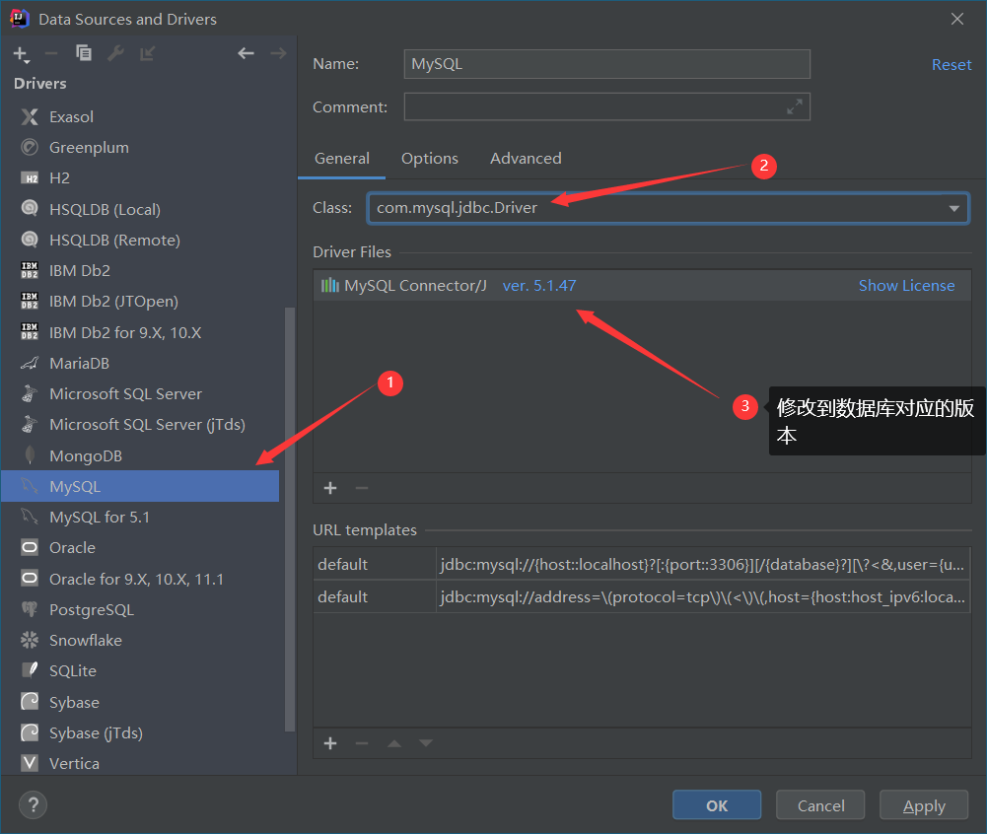
Task: Click the Microsoft SQL Server icon
Action: 30,394
